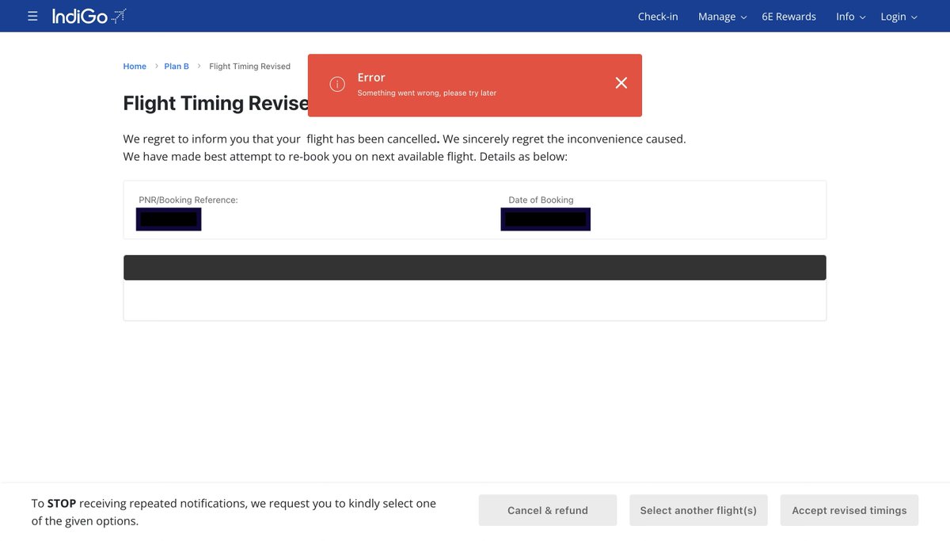Click Accept revised timings button
The width and height of the screenshot is (950, 541).
pyautogui.click(x=849, y=510)
